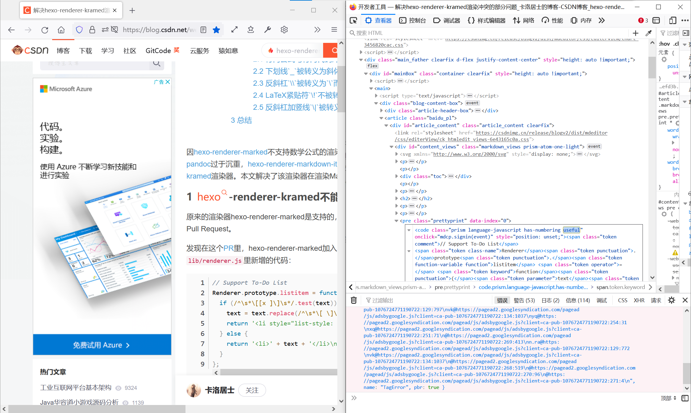Screen dimensions: 691x413
Task: Clear console output with the trash icon
Action: (x=354, y=300)
